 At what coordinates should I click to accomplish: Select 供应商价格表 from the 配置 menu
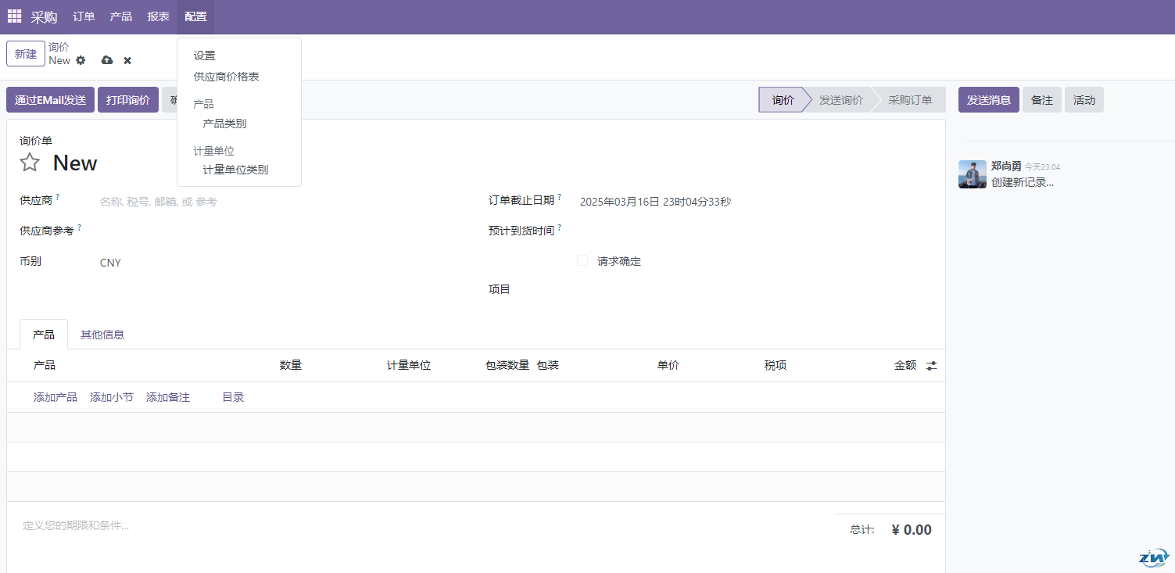point(226,77)
